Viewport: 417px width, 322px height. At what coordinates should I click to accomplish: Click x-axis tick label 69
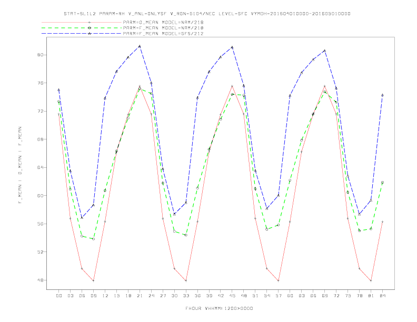pyautogui.click(x=325, y=296)
